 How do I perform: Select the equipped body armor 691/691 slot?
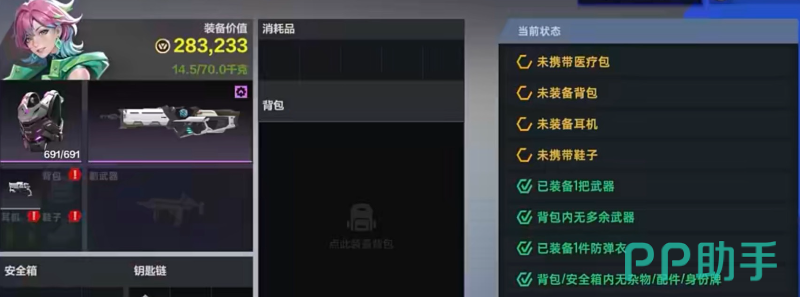[41, 121]
